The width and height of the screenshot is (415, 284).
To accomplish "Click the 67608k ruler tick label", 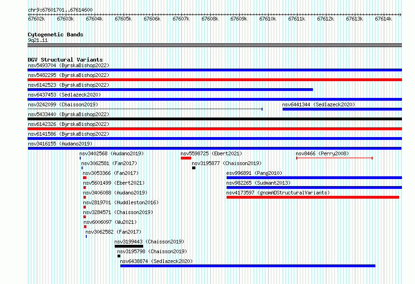I will pyautogui.click(x=210, y=19).
